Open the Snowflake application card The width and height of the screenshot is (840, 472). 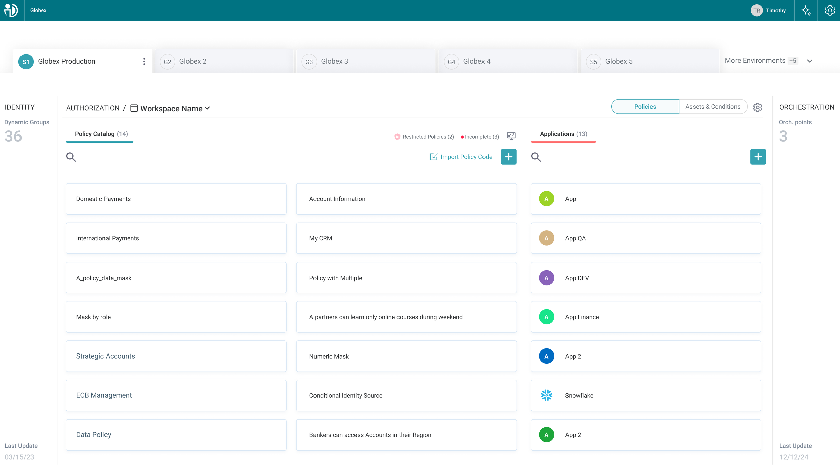[645, 395]
